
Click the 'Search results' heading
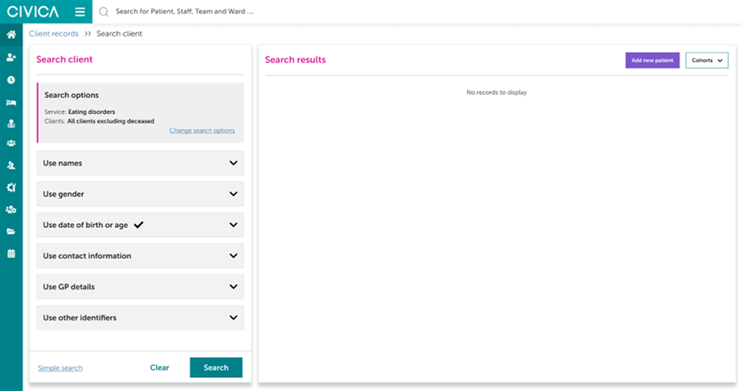(x=296, y=59)
